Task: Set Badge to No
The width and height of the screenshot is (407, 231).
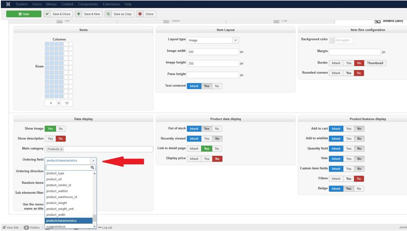Action: [x=359, y=189]
